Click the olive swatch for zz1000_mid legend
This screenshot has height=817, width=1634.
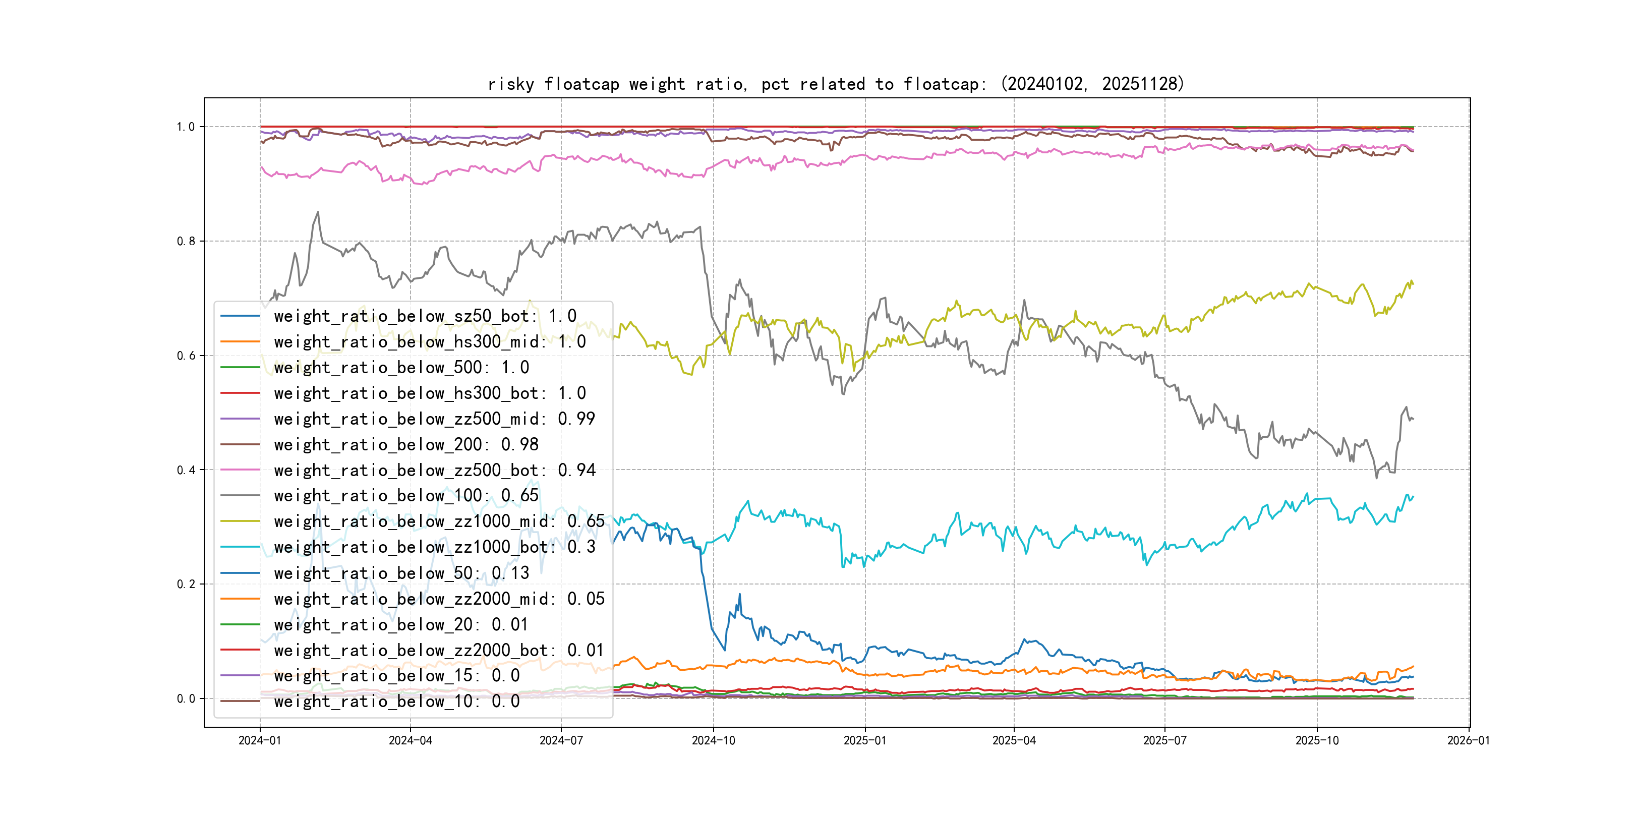[x=240, y=521]
